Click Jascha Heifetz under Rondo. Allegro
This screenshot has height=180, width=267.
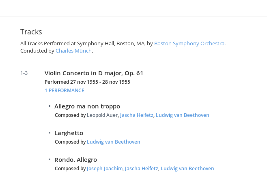[141, 168]
